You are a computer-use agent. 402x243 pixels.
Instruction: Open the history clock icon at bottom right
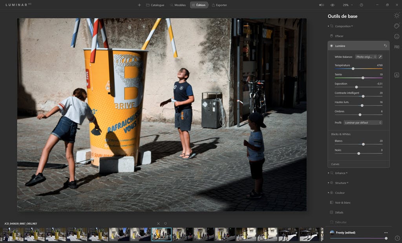(397, 238)
